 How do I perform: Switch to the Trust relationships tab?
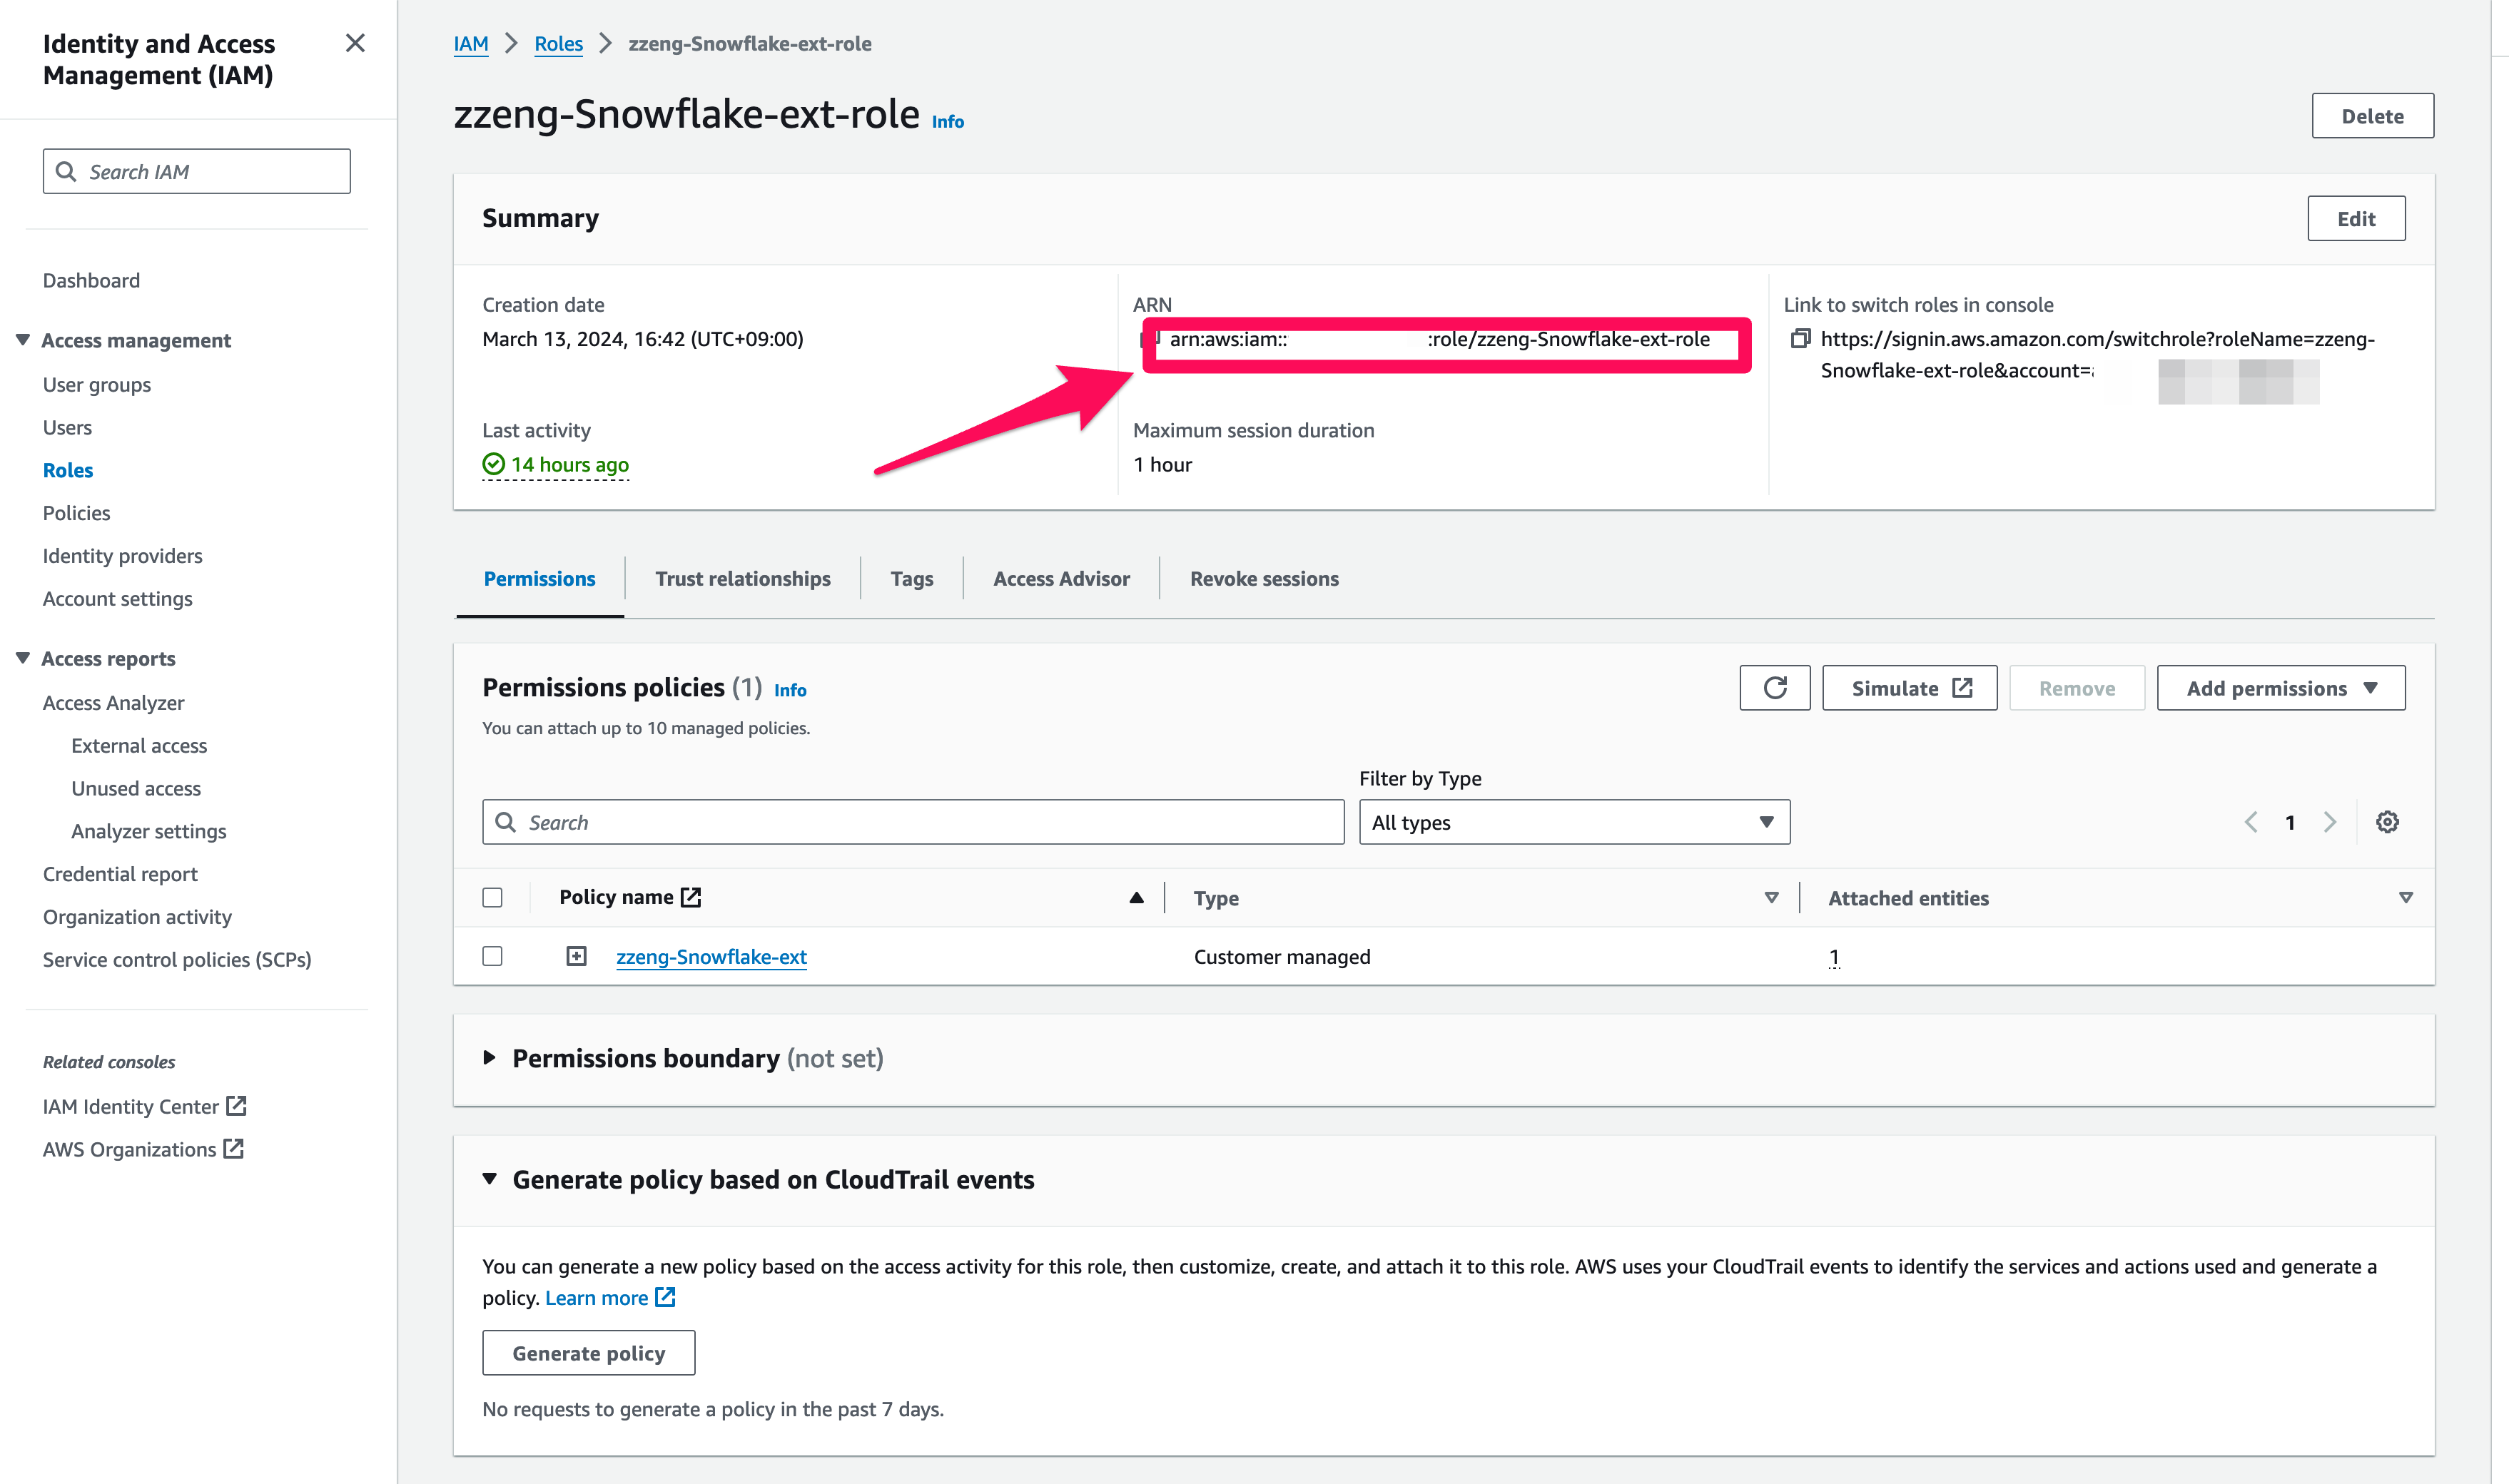(x=743, y=578)
